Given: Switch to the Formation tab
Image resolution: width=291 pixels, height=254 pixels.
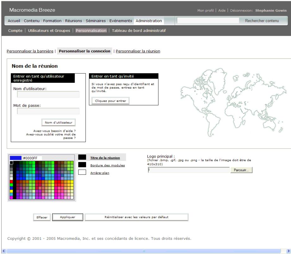Looking at the screenshot, I should coord(52,21).
